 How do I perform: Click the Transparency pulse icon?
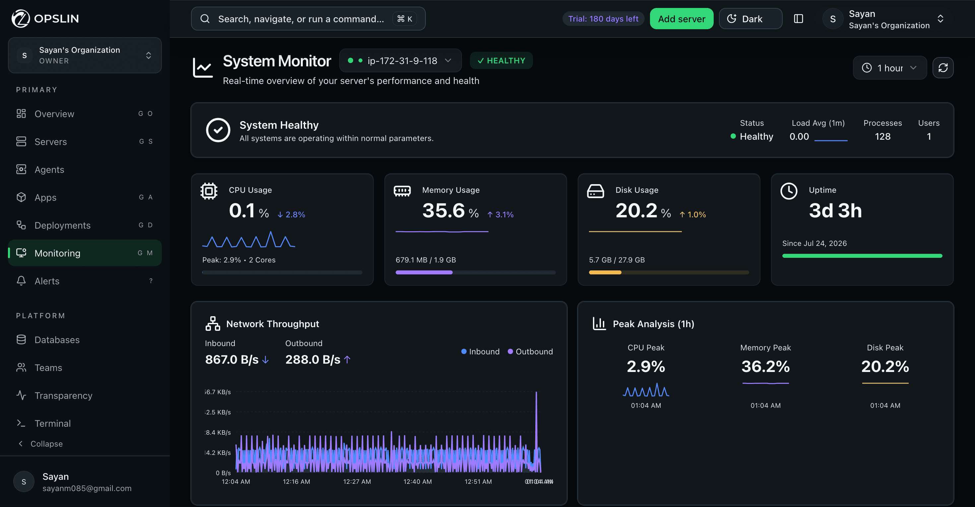(x=21, y=395)
